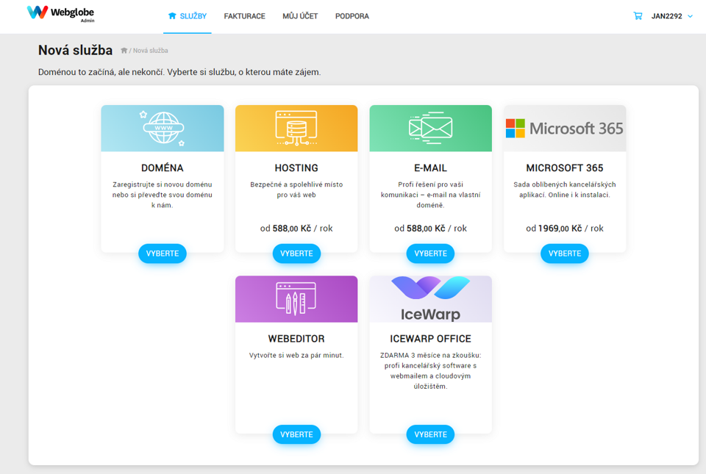
Task: Click the Webeditor design tools icon
Action: (x=296, y=298)
